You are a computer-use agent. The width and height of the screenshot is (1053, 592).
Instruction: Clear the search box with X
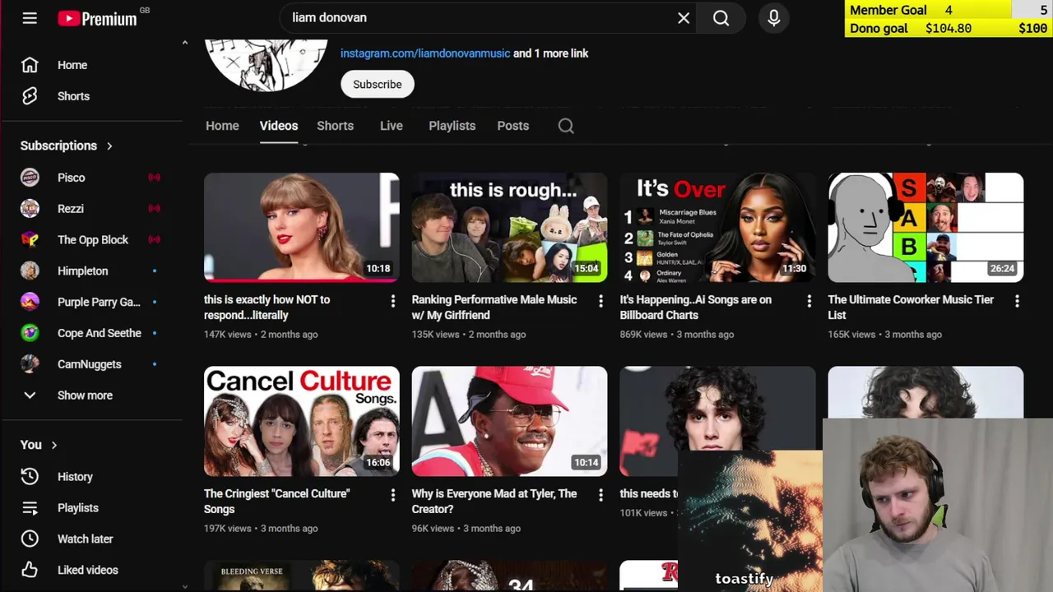point(684,18)
